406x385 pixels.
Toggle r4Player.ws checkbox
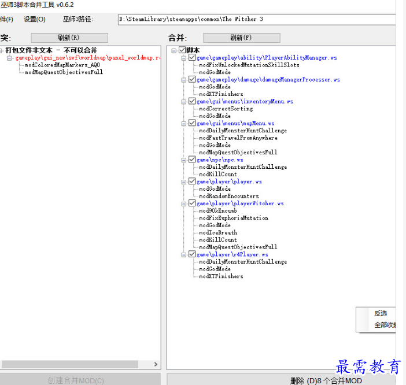coord(192,254)
